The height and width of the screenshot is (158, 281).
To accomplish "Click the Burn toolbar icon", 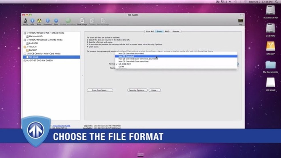I will (39, 21).
